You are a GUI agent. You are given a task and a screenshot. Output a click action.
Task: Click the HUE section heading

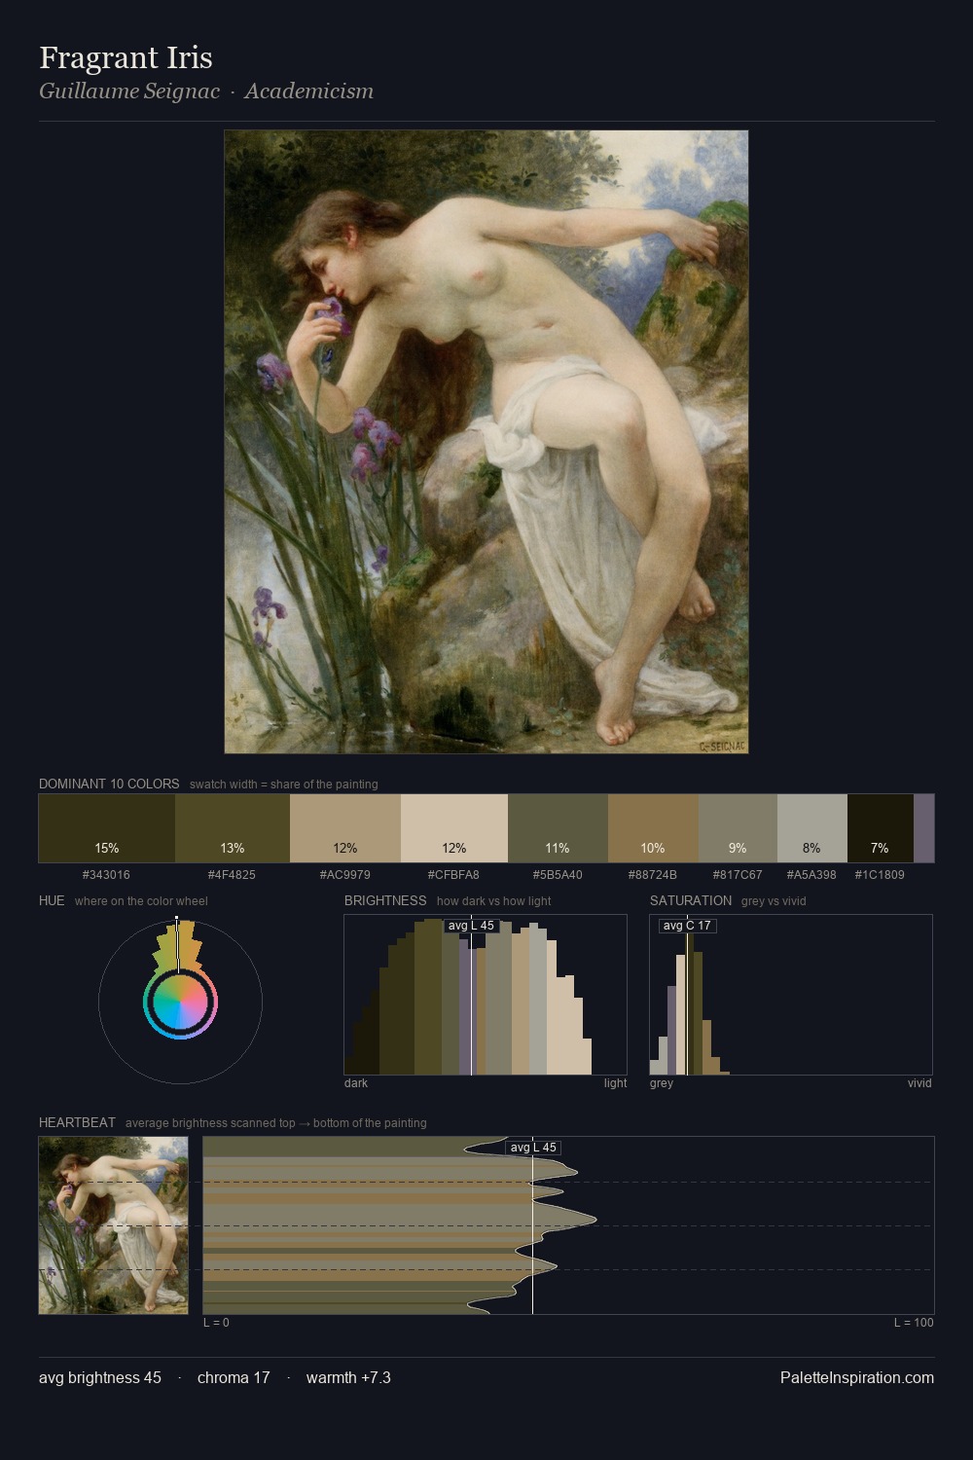[52, 900]
